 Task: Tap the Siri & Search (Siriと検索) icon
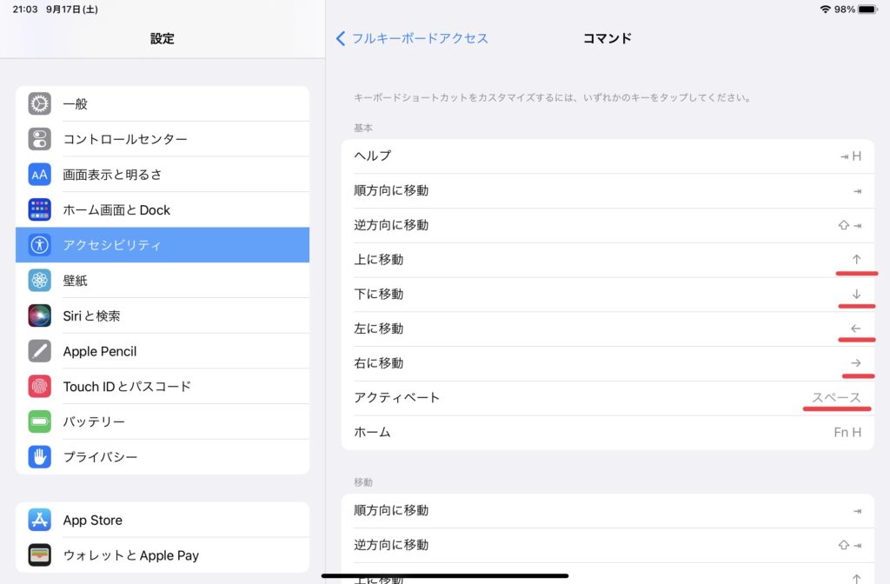pyautogui.click(x=40, y=315)
